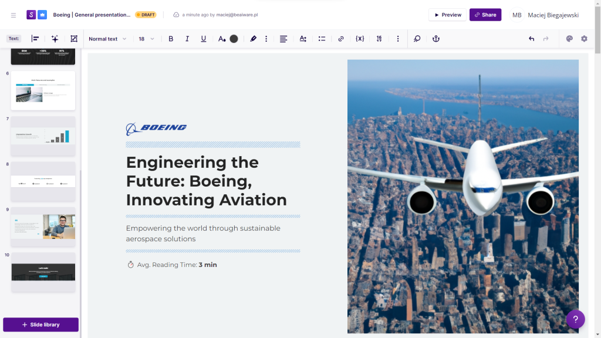Click the dark text color swatch
This screenshot has width=601, height=338.
click(234, 39)
